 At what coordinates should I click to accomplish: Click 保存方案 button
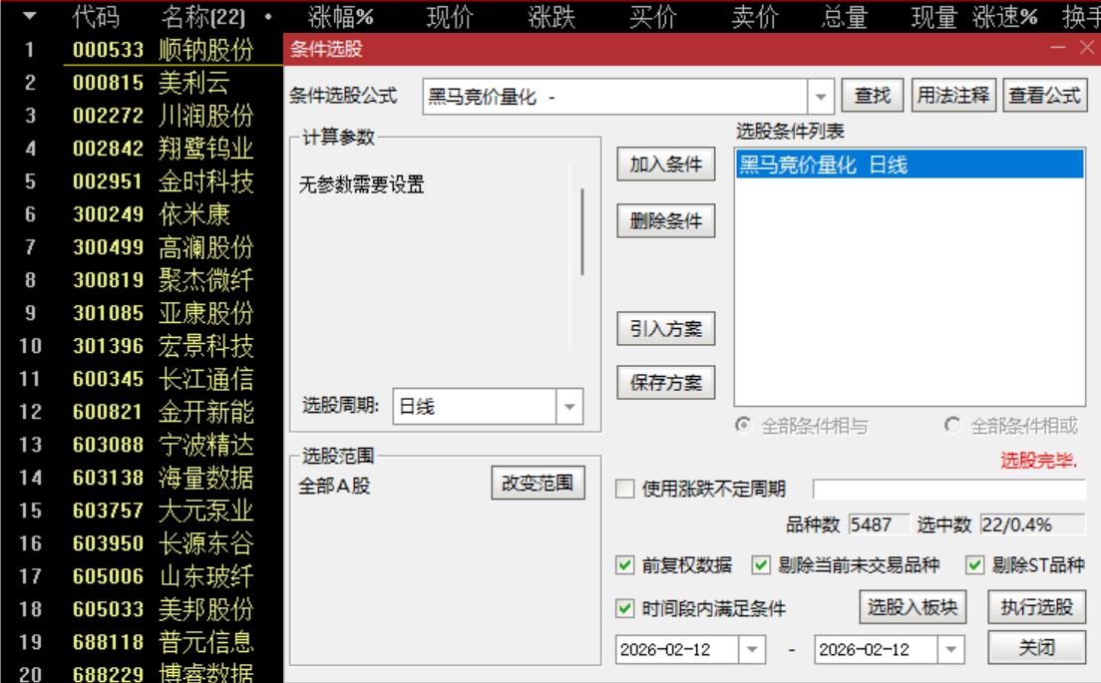tap(665, 383)
